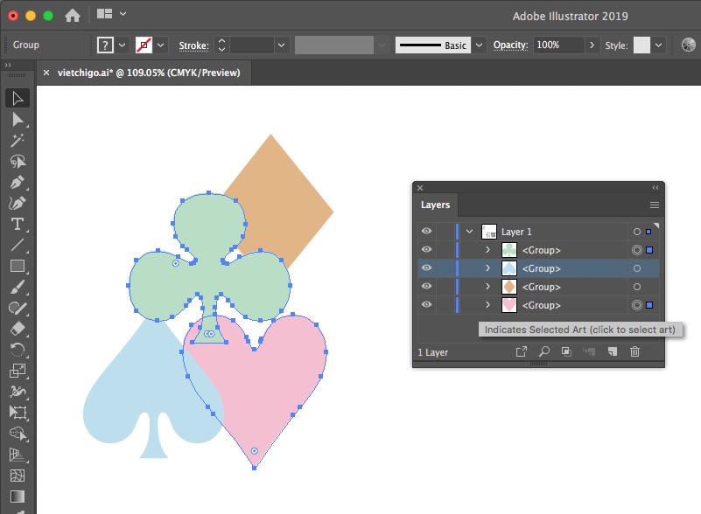Click the stroke color swatch in control bar
Screen dimensions: 701x514
(144, 45)
